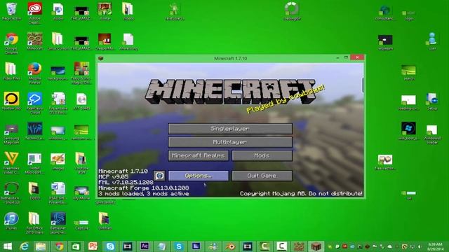Select the Adobe Creative Cloud desktop icon
This screenshot has height=252, width=449.
click(34, 13)
